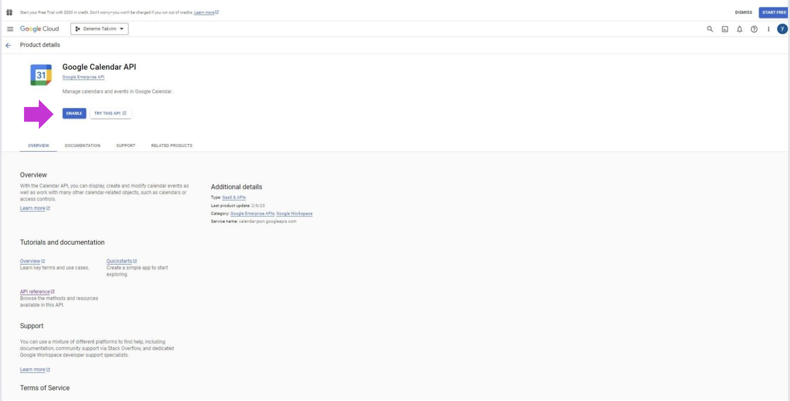The image size is (790, 401).
Task: Open the Quickstarts link
Action: tap(122, 261)
